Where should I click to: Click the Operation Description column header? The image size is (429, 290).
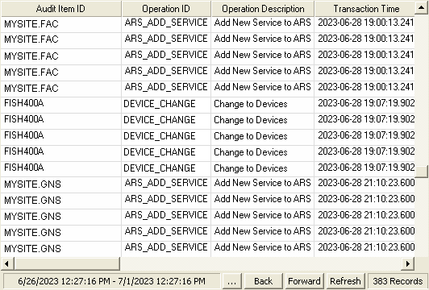click(x=263, y=9)
